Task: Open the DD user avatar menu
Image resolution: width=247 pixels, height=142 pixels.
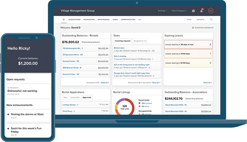Action: coord(211,11)
